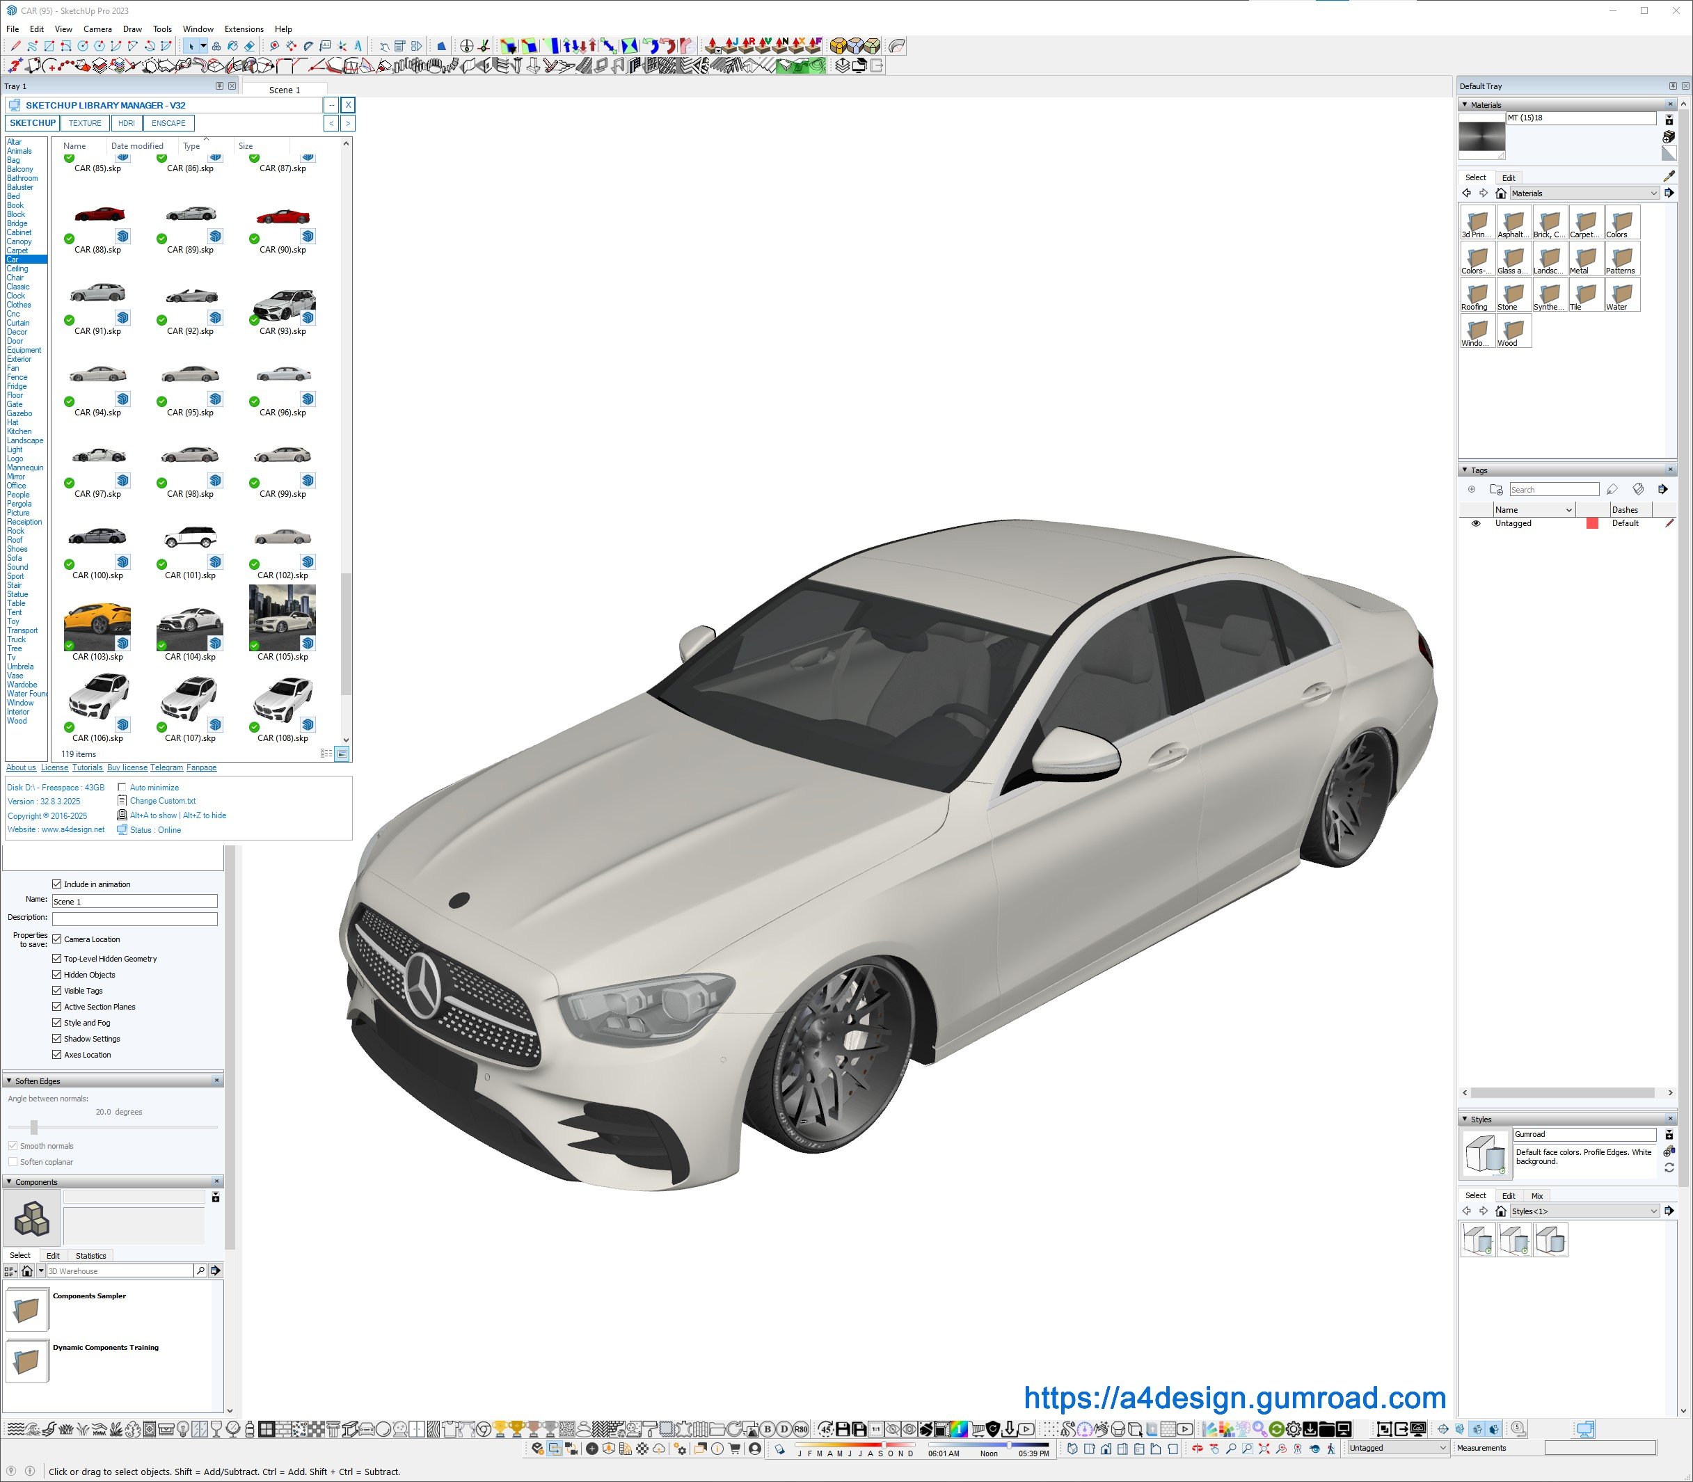Viewport: 1693px width, 1482px height.
Task: Collapse the Soften Edges panel
Action: 9,1081
